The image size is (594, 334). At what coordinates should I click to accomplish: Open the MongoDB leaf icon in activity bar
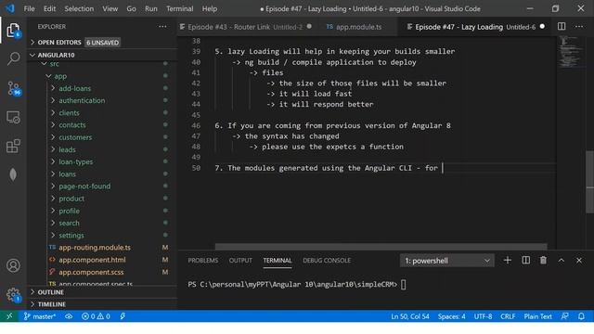coord(13,174)
